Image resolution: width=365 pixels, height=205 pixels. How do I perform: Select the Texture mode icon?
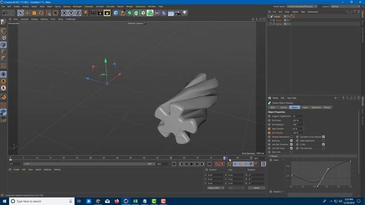coord(3,38)
